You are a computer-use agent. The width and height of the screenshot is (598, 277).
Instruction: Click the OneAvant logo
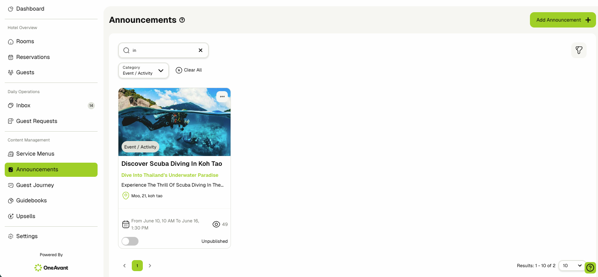pyautogui.click(x=51, y=268)
